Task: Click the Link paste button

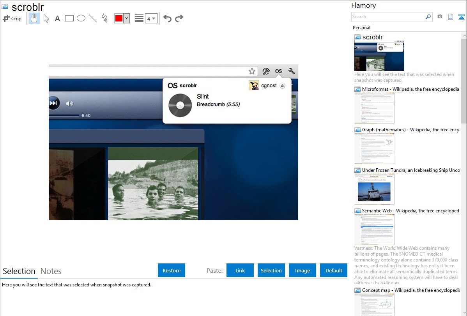Action: (240, 270)
